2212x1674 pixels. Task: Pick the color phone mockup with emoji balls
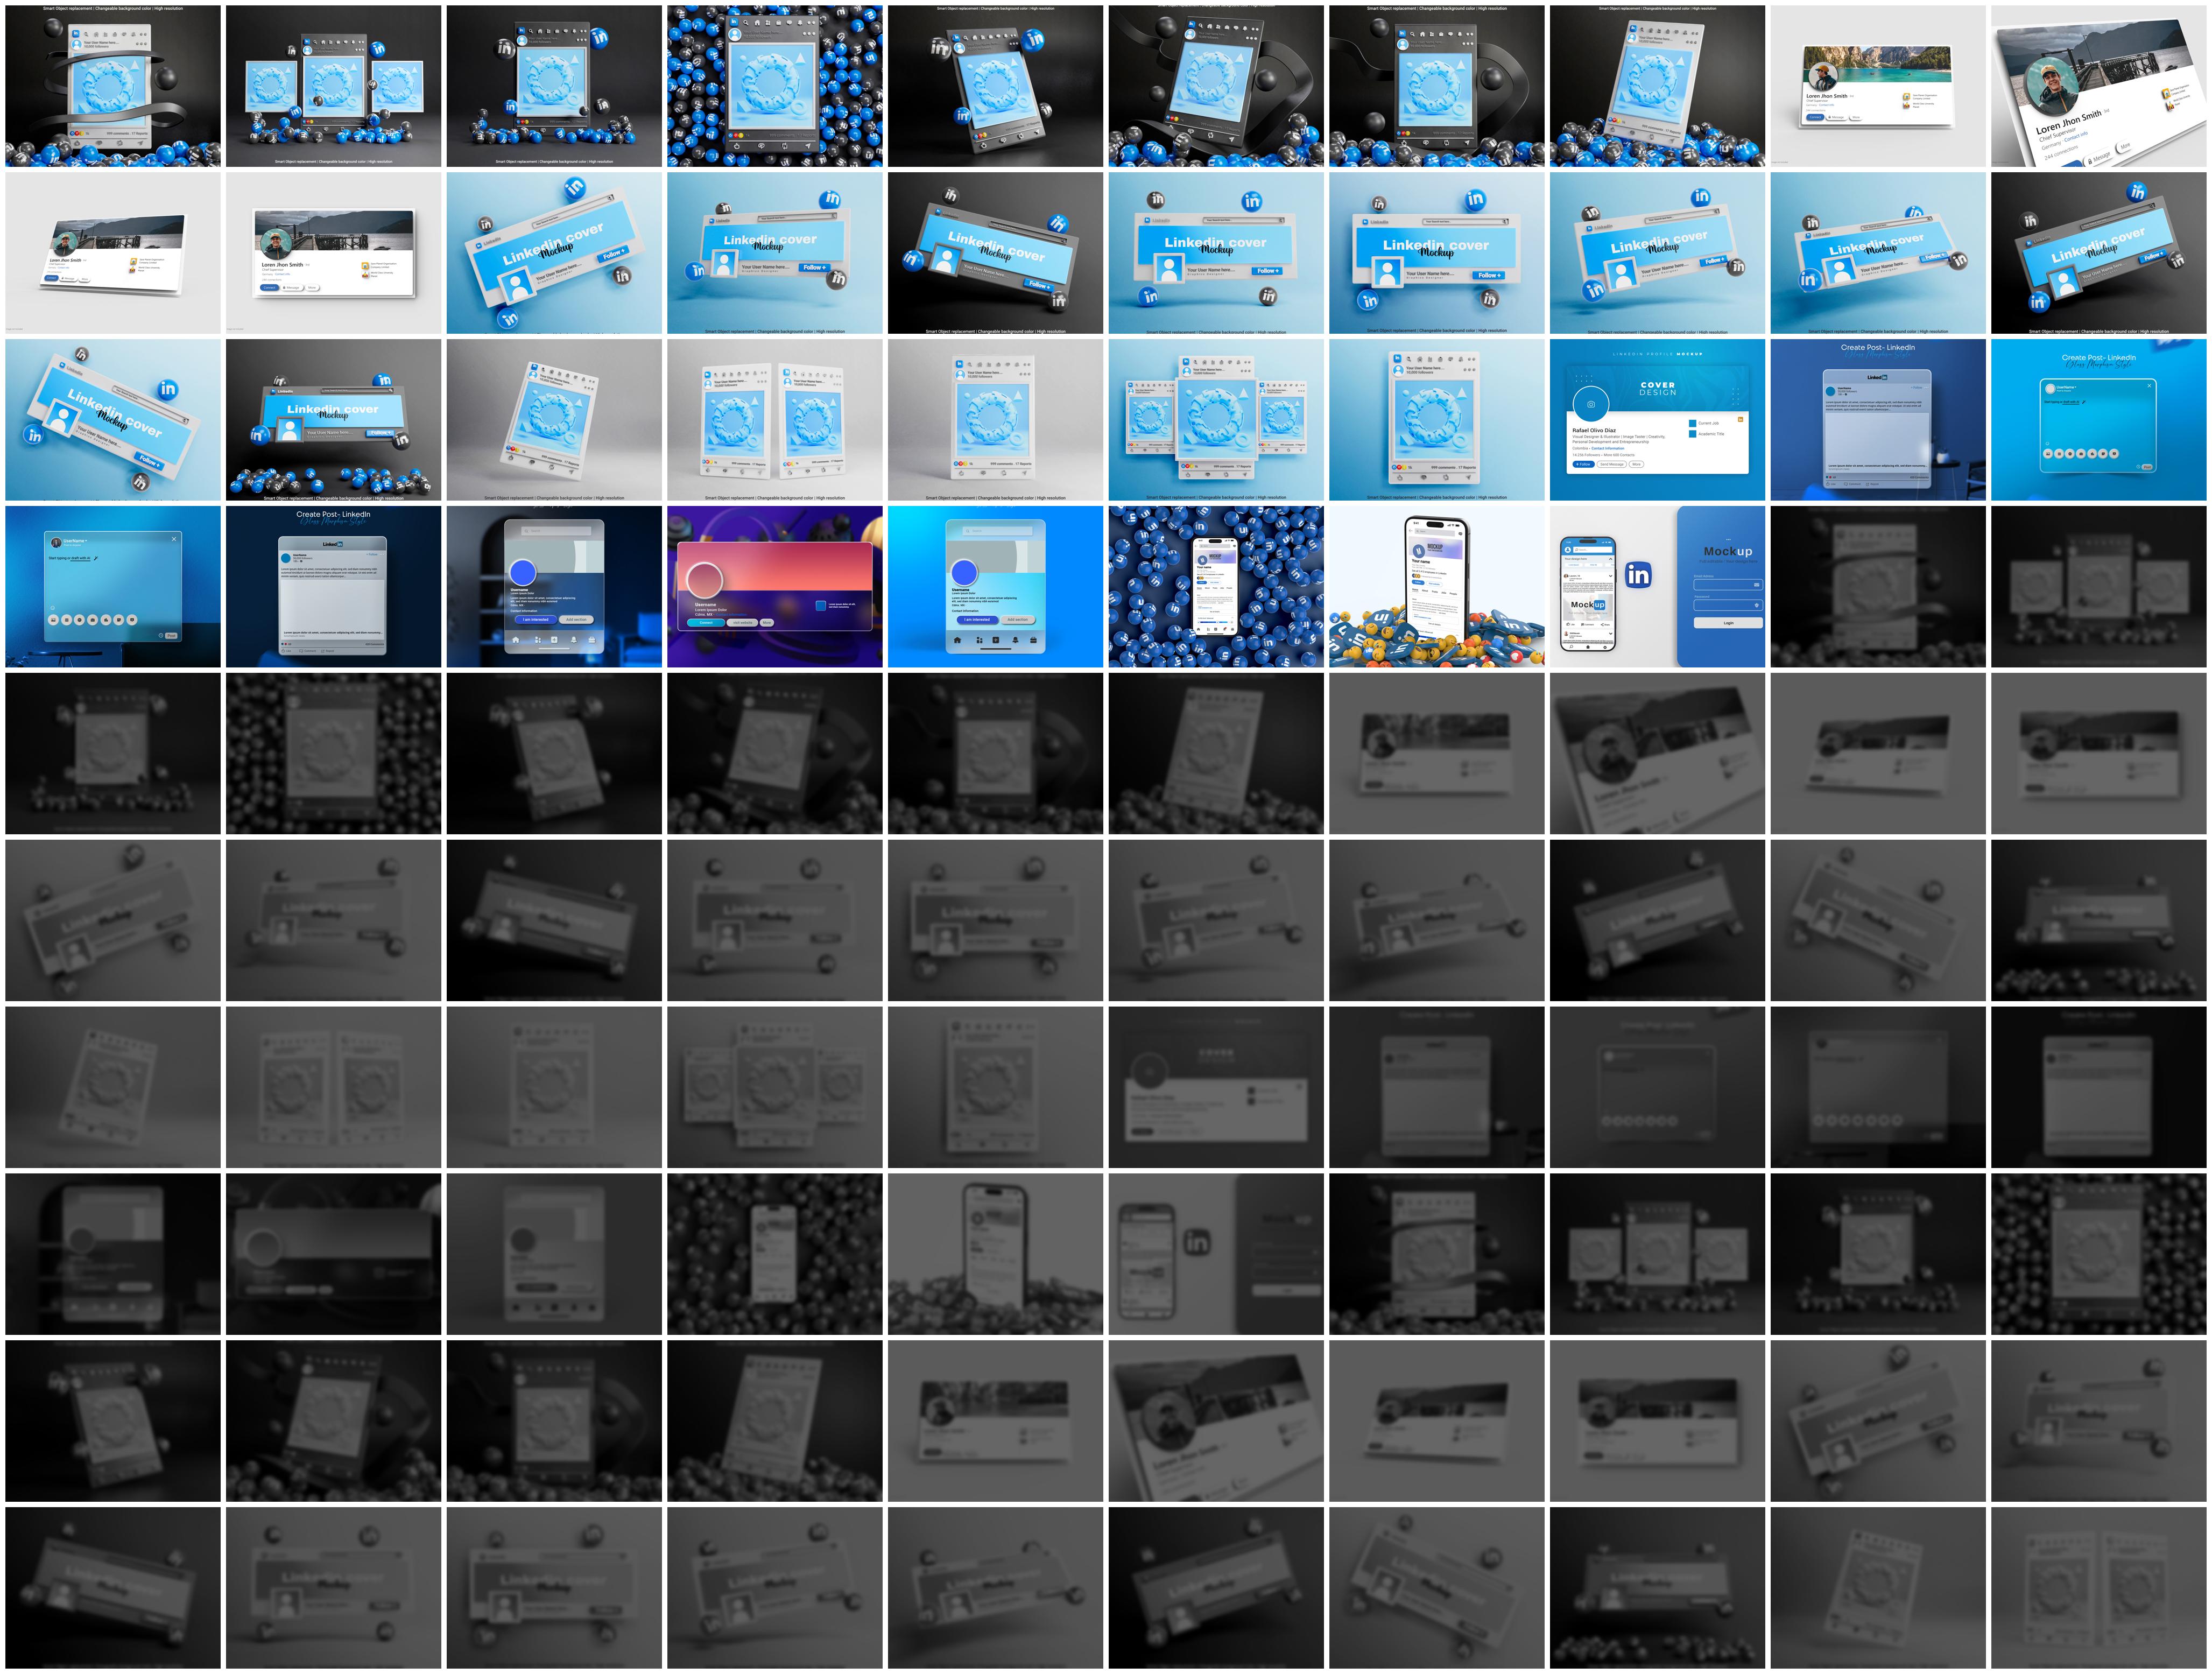pos(1437,587)
